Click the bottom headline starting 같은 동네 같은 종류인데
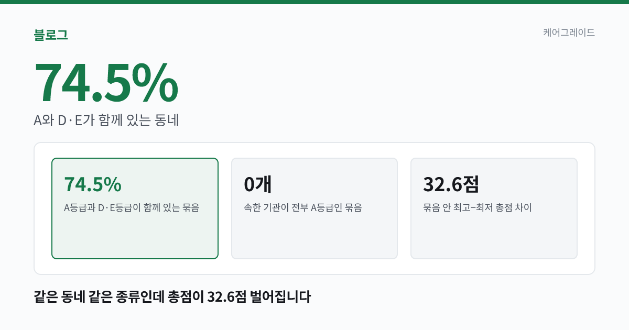Screen dimensions: 629x330 pyautogui.click(x=172, y=297)
